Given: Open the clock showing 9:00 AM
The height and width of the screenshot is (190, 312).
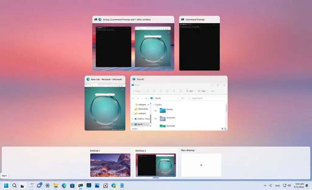Looking at the screenshot, I should 299,185.
